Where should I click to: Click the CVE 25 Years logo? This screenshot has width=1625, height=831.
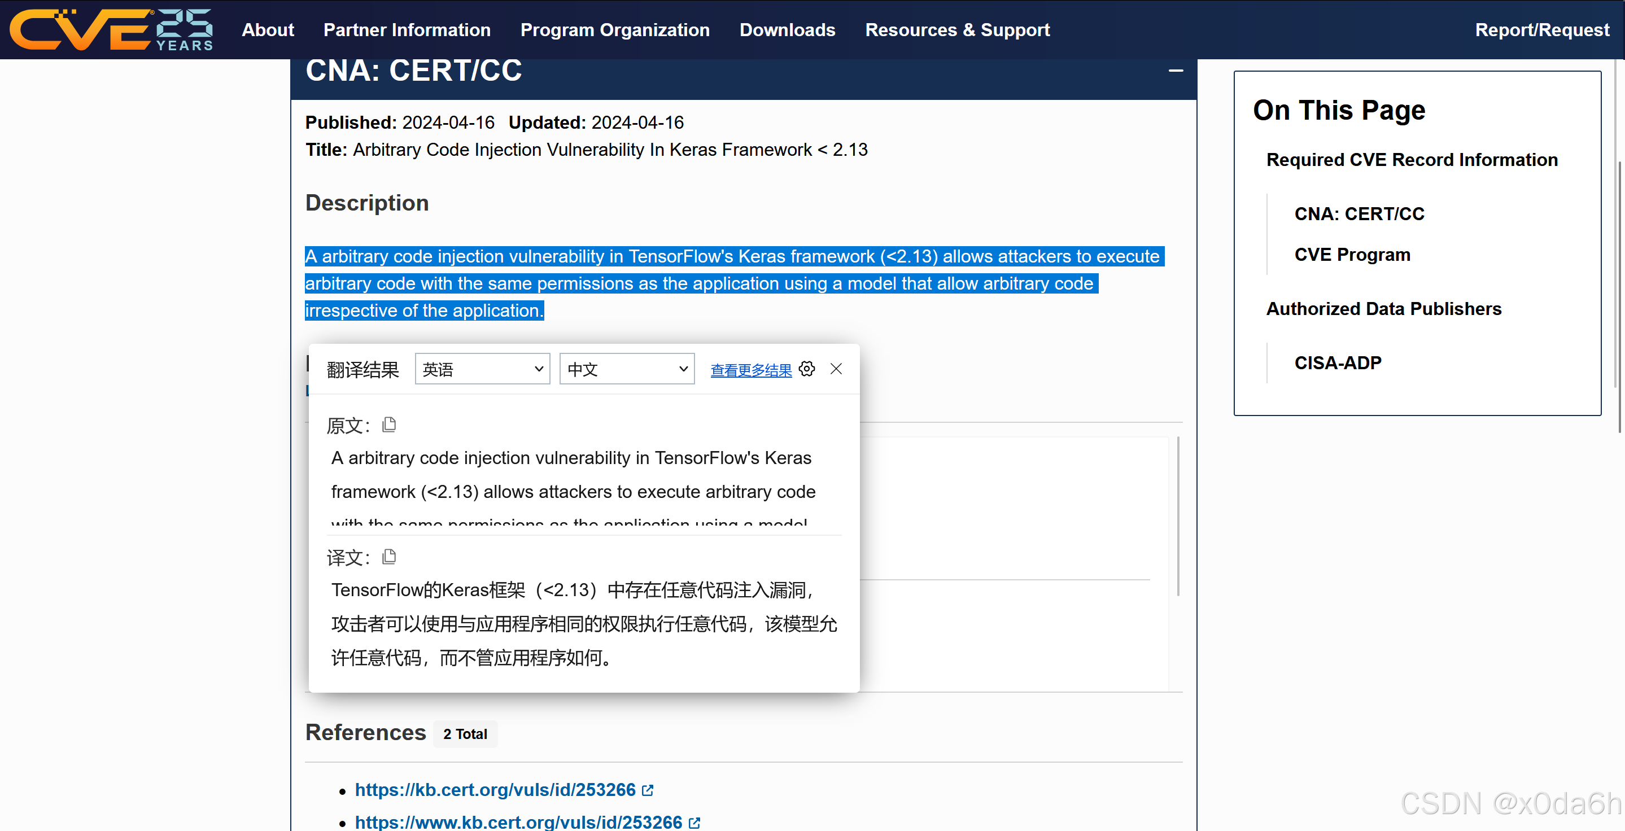click(x=111, y=29)
